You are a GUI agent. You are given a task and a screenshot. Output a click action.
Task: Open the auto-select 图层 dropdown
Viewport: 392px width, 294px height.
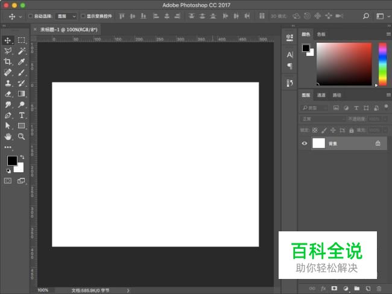(x=66, y=16)
